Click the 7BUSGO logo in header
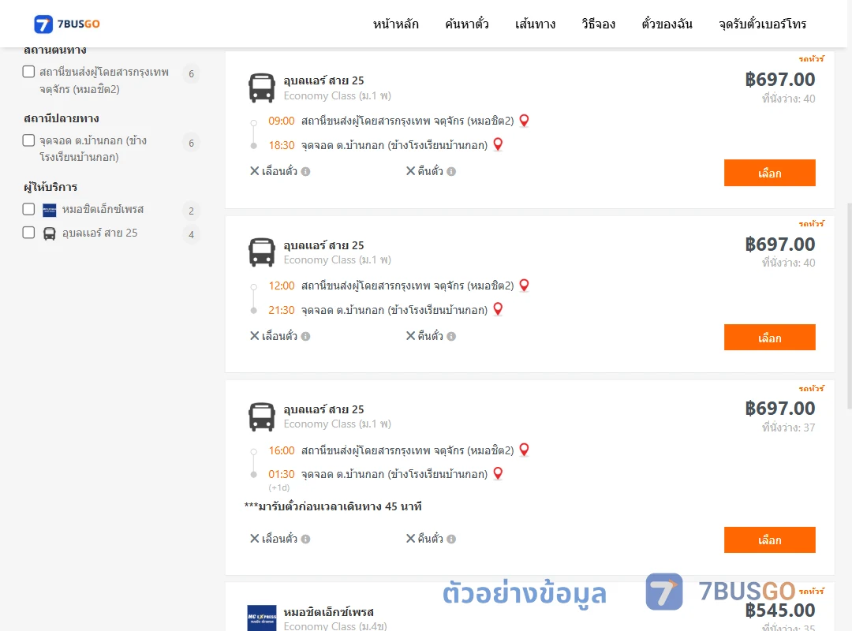Screen dimensions: 852x631 (x=67, y=24)
